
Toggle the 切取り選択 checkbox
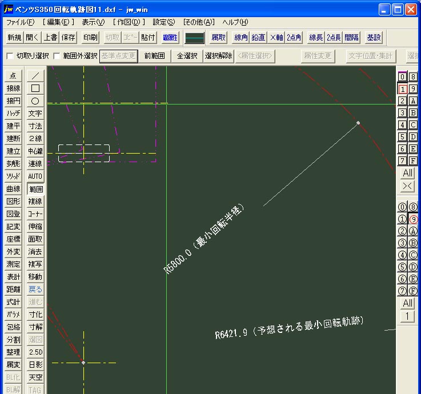10,56
